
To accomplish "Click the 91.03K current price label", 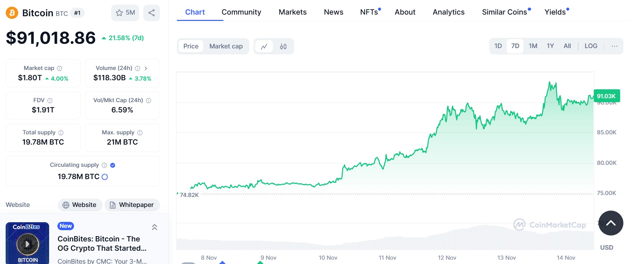I will coord(606,96).
